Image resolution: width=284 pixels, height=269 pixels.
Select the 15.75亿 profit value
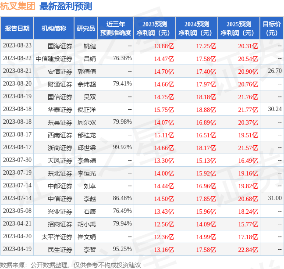[x=164, y=110]
